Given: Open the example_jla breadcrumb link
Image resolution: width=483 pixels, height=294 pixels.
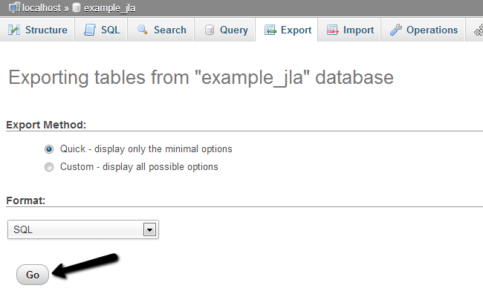Looking at the screenshot, I should point(110,8).
